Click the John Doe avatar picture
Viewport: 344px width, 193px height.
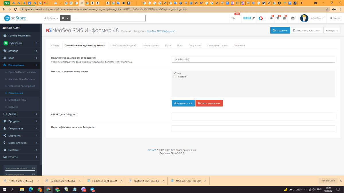[x=304, y=18]
